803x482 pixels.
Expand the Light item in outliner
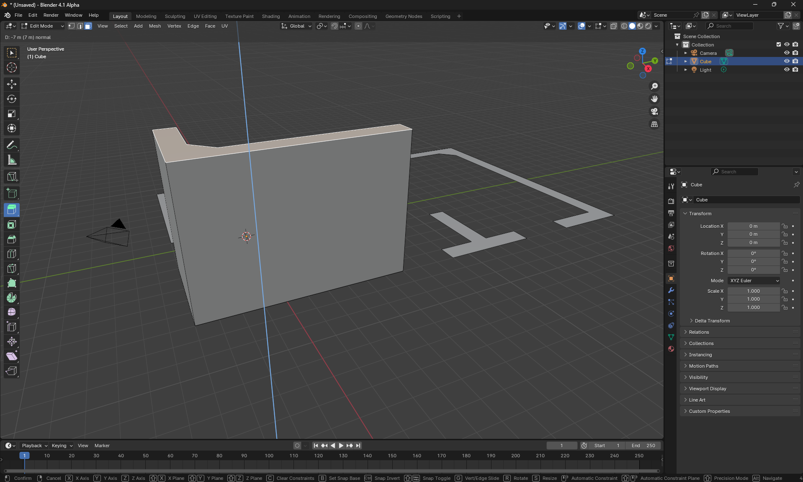pyautogui.click(x=685, y=70)
